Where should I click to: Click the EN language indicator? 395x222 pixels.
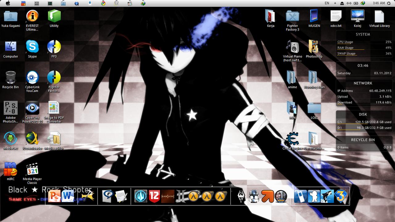327,3
